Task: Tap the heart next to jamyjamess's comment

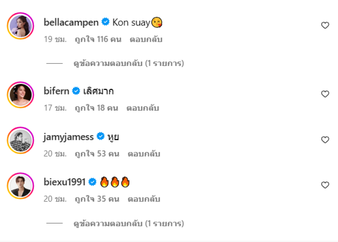Action: (x=325, y=139)
